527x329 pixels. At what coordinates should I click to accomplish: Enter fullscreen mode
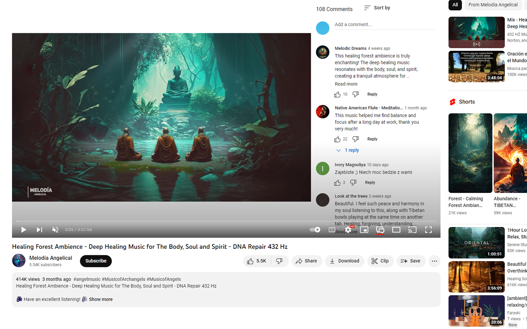[x=428, y=229]
